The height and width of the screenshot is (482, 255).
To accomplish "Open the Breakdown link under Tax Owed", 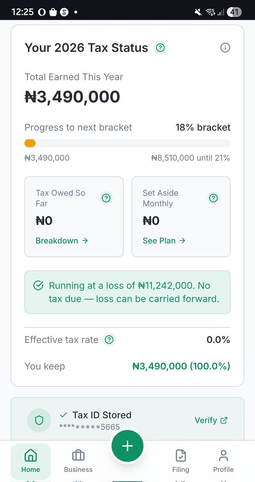I will pos(61,241).
